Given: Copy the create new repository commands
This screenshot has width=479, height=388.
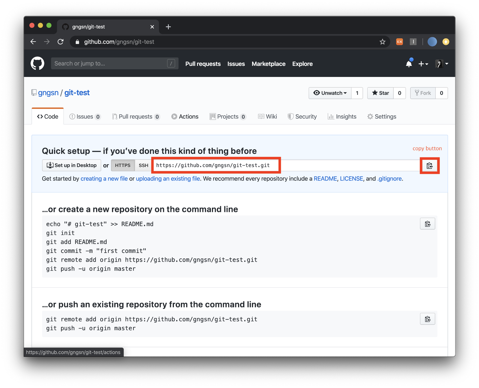Looking at the screenshot, I should pos(428,224).
